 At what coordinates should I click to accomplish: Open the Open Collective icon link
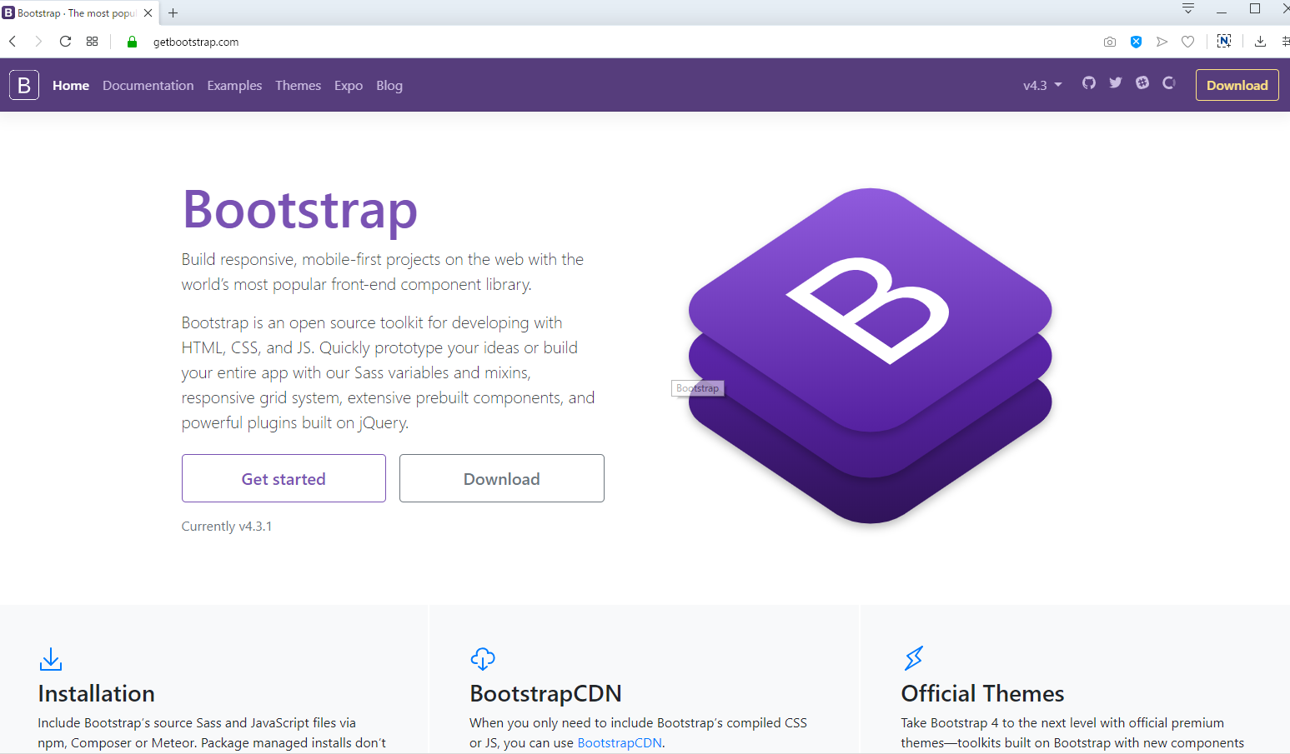click(1169, 82)
